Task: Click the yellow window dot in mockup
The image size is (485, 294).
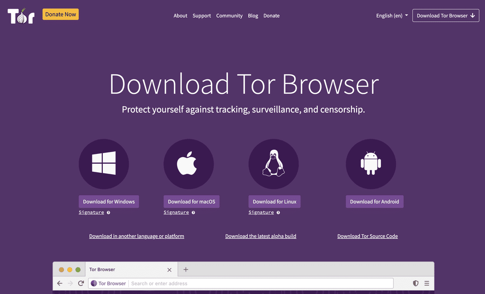Action: click(70, 269)
